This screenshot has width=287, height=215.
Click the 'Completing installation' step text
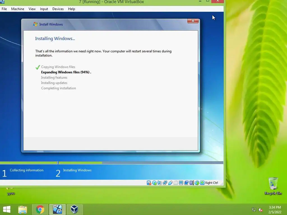pos(59,88)
